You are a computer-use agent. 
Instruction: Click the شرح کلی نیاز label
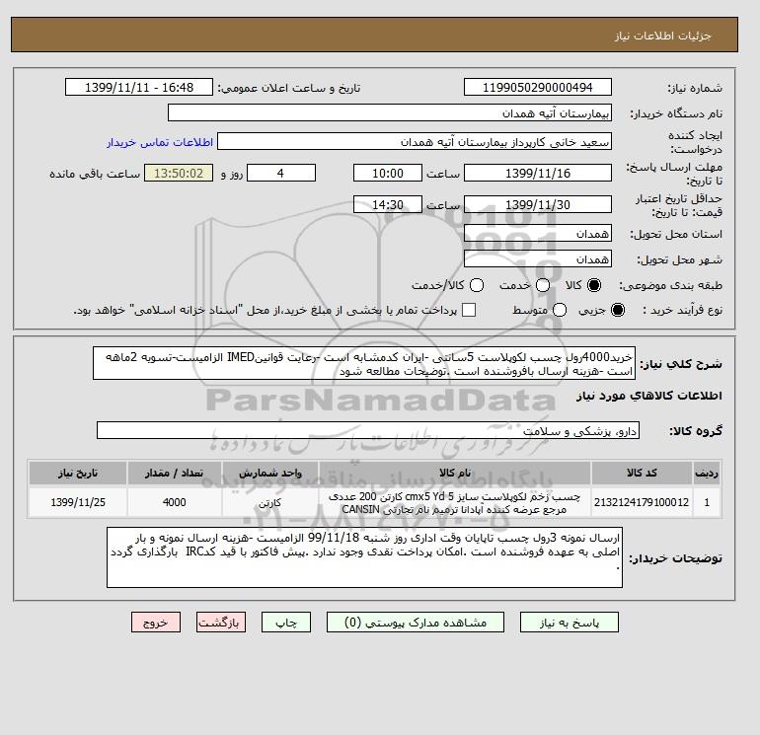[681, 364]
